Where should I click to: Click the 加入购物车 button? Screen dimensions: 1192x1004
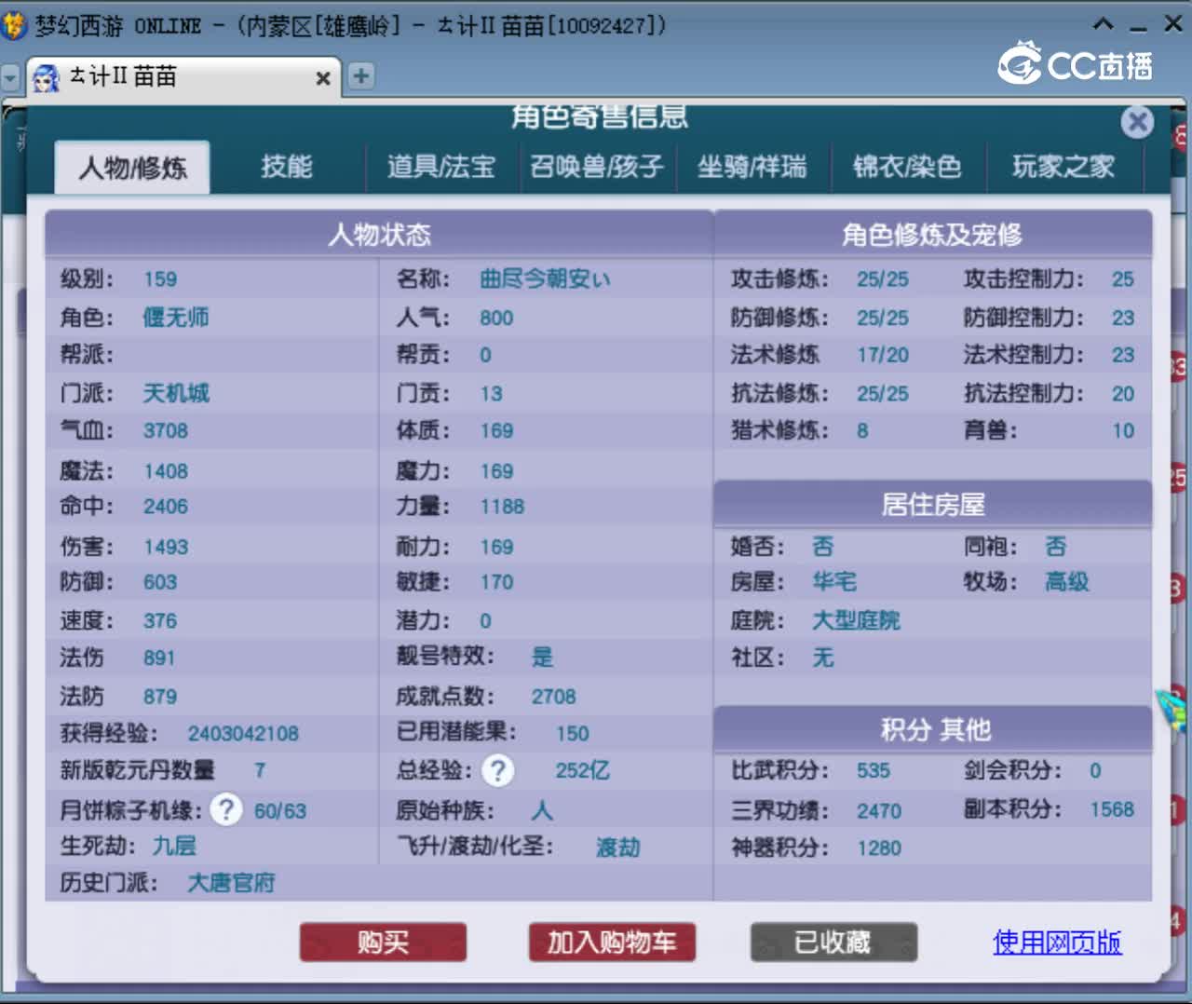pyautogui.click(x=612, y=943)
